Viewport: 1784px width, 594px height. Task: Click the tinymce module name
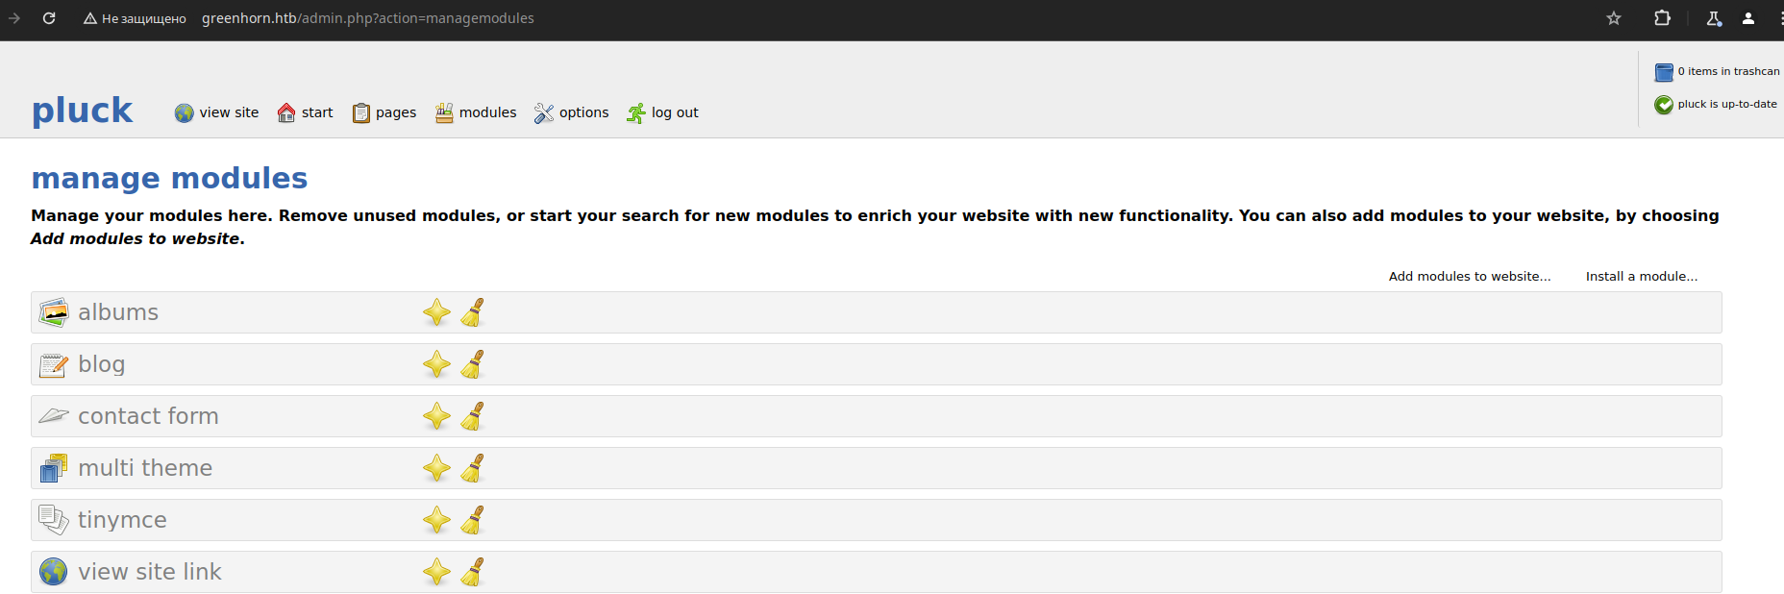122,520
